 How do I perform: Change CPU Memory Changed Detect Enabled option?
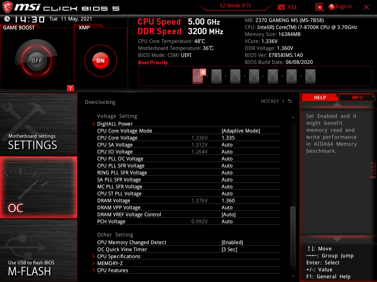pyautogui.click(x=232, y=242)
